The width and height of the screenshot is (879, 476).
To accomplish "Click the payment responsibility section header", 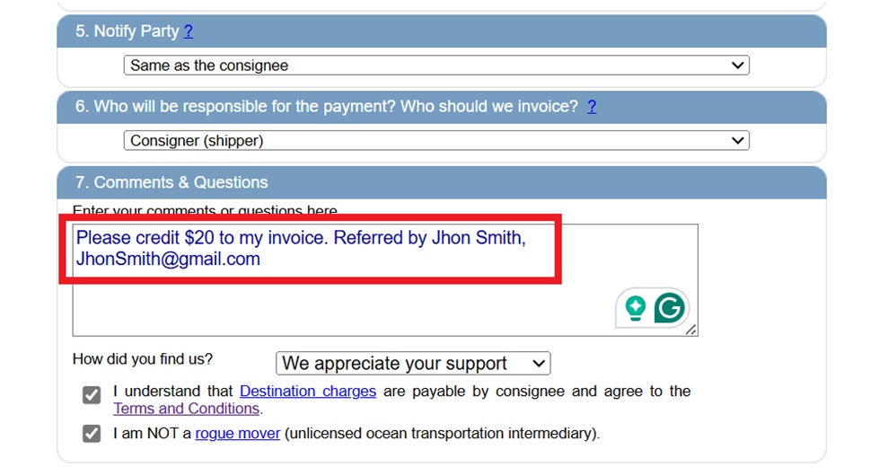I will pyautogui.click(x=327, y=107).
